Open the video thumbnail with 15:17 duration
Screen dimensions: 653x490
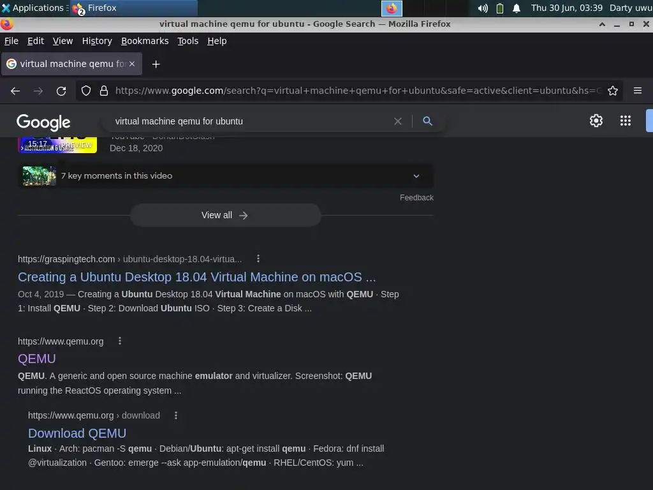click(57, 145)
